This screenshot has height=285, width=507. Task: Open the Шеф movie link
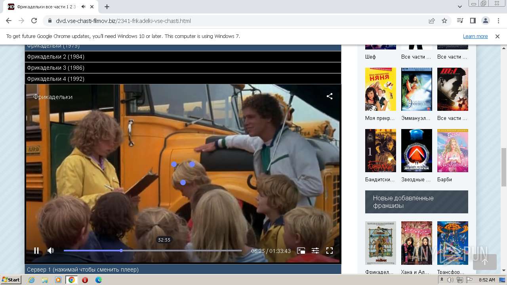click(x=370, y=57)
